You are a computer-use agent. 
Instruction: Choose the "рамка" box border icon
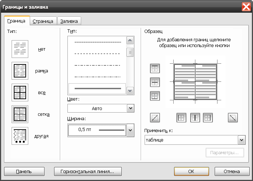(20, 71)
